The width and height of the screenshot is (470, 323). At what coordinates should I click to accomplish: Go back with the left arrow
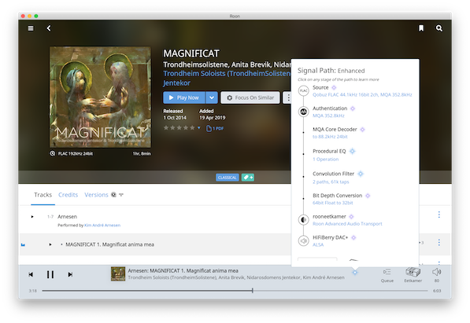(49, 28)
